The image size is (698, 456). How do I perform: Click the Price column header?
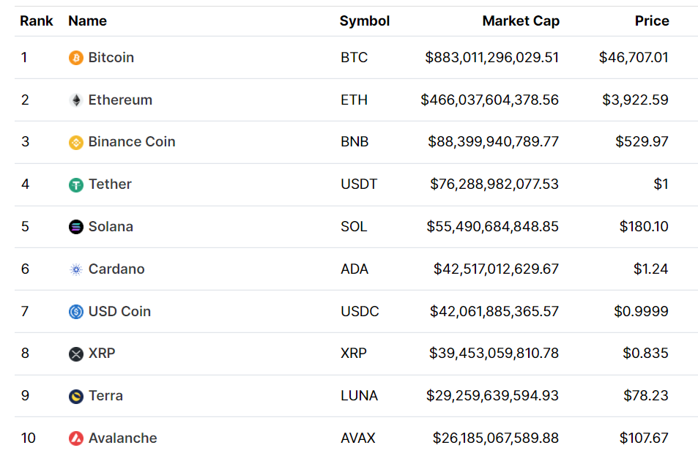651,21
